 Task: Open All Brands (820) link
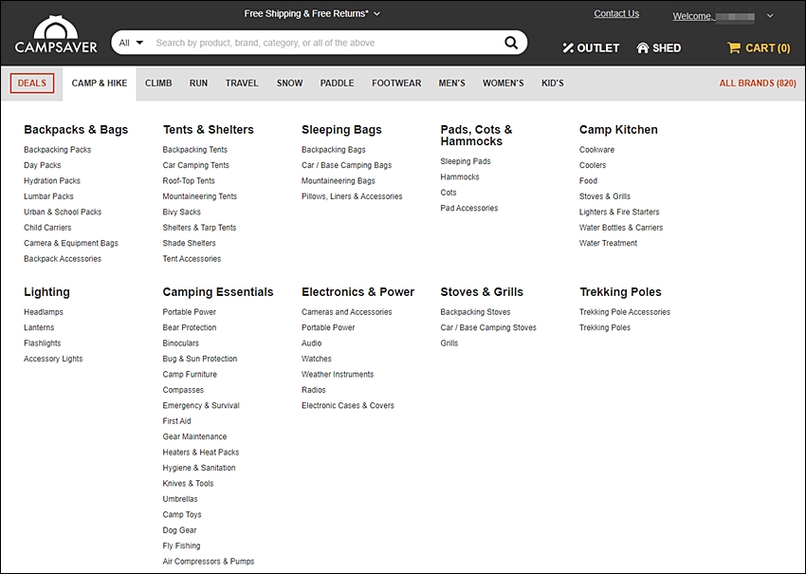pyautogui.click(x=758, y=83)
